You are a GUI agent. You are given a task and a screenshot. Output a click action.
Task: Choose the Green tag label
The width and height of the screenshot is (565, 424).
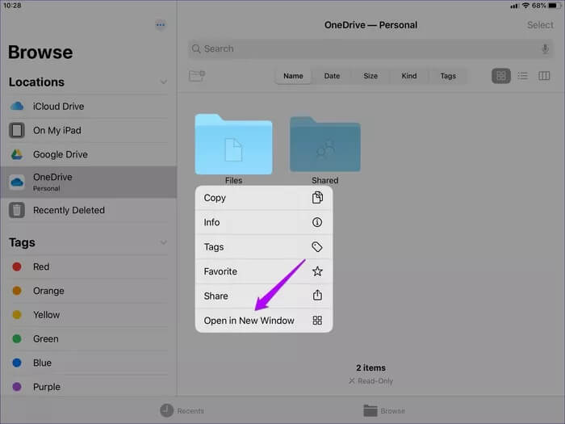coord(46,339)
